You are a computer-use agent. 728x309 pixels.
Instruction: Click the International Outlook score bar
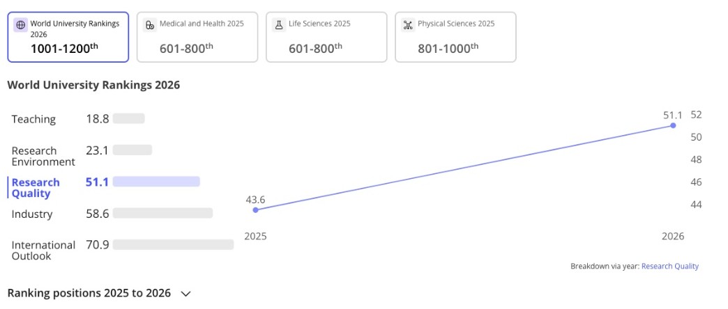pyautogui.click(x=173, y=245)
